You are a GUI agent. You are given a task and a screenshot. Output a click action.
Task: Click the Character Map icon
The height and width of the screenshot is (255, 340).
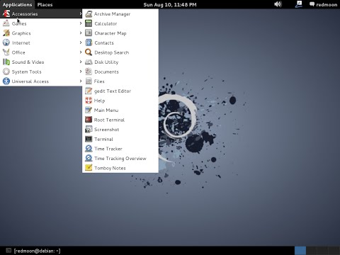pyautogui.click(x=89, y=33)
